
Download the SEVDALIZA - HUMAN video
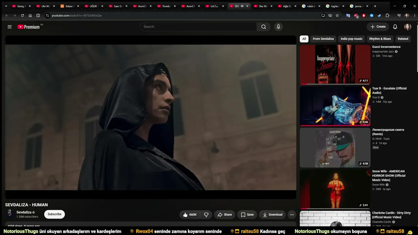tap(273, 214)
